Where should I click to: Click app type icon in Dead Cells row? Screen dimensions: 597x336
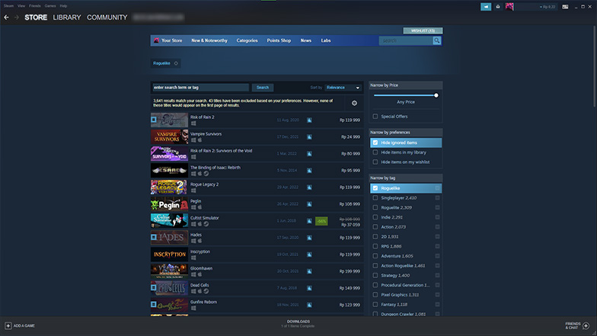click(x=309, y=288)
